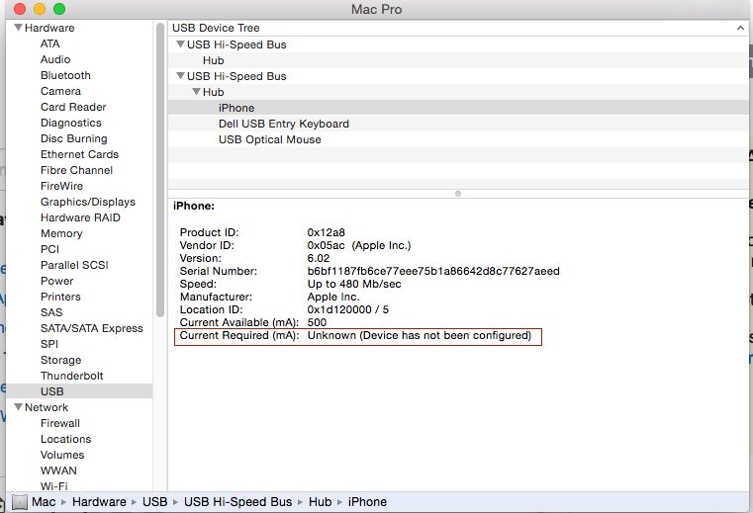Select Parallel SCSI entry
The image size is (753, 513).
(74, 265)
